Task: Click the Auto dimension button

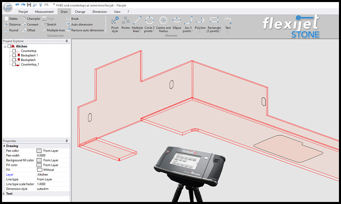Action: [x=81, y=24]
